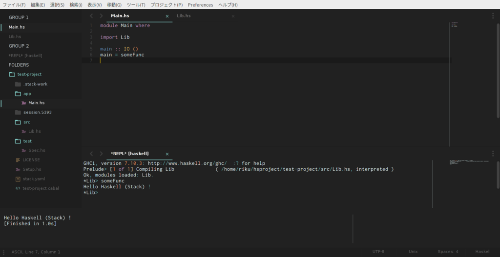
Task: Click the Haskell icon beside Setup.hs
Action: point(18,169)
